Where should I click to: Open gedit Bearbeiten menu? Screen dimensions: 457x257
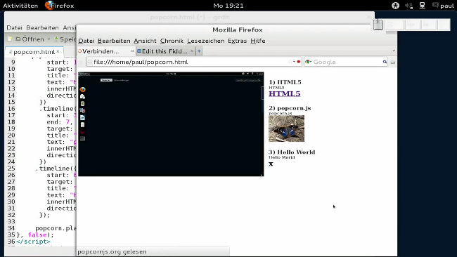[42, 27]
